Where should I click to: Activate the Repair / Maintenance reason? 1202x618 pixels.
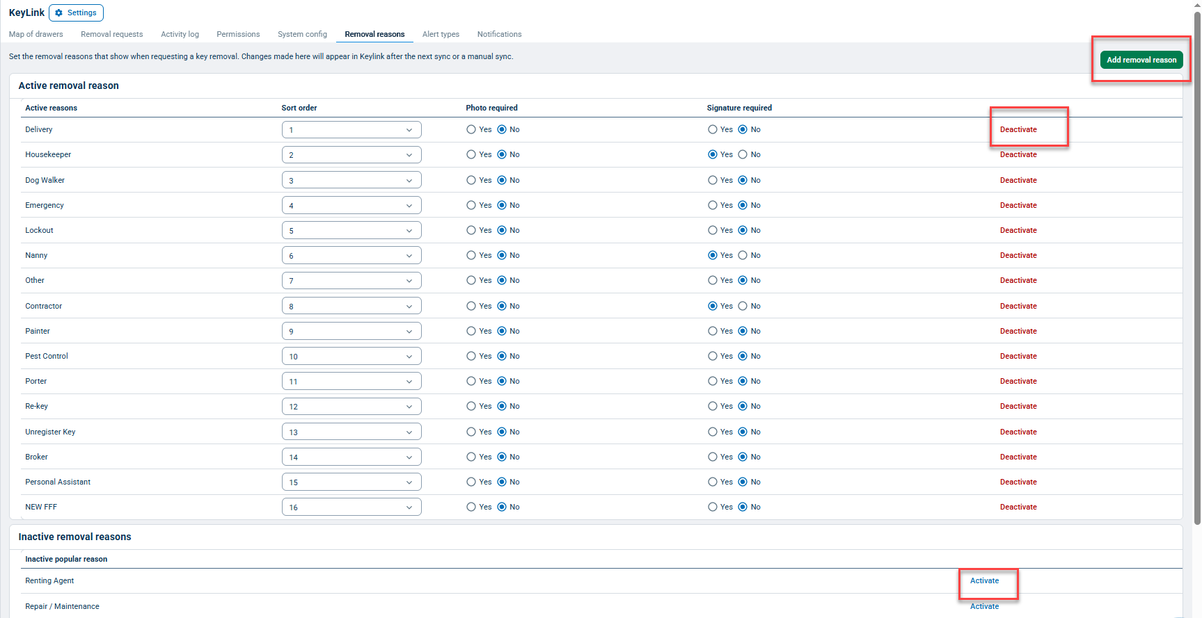click(x=984, y=606)
